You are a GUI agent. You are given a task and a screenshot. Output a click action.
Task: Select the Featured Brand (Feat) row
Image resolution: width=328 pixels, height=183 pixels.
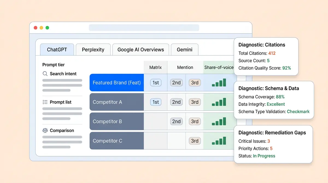(116, 83)
